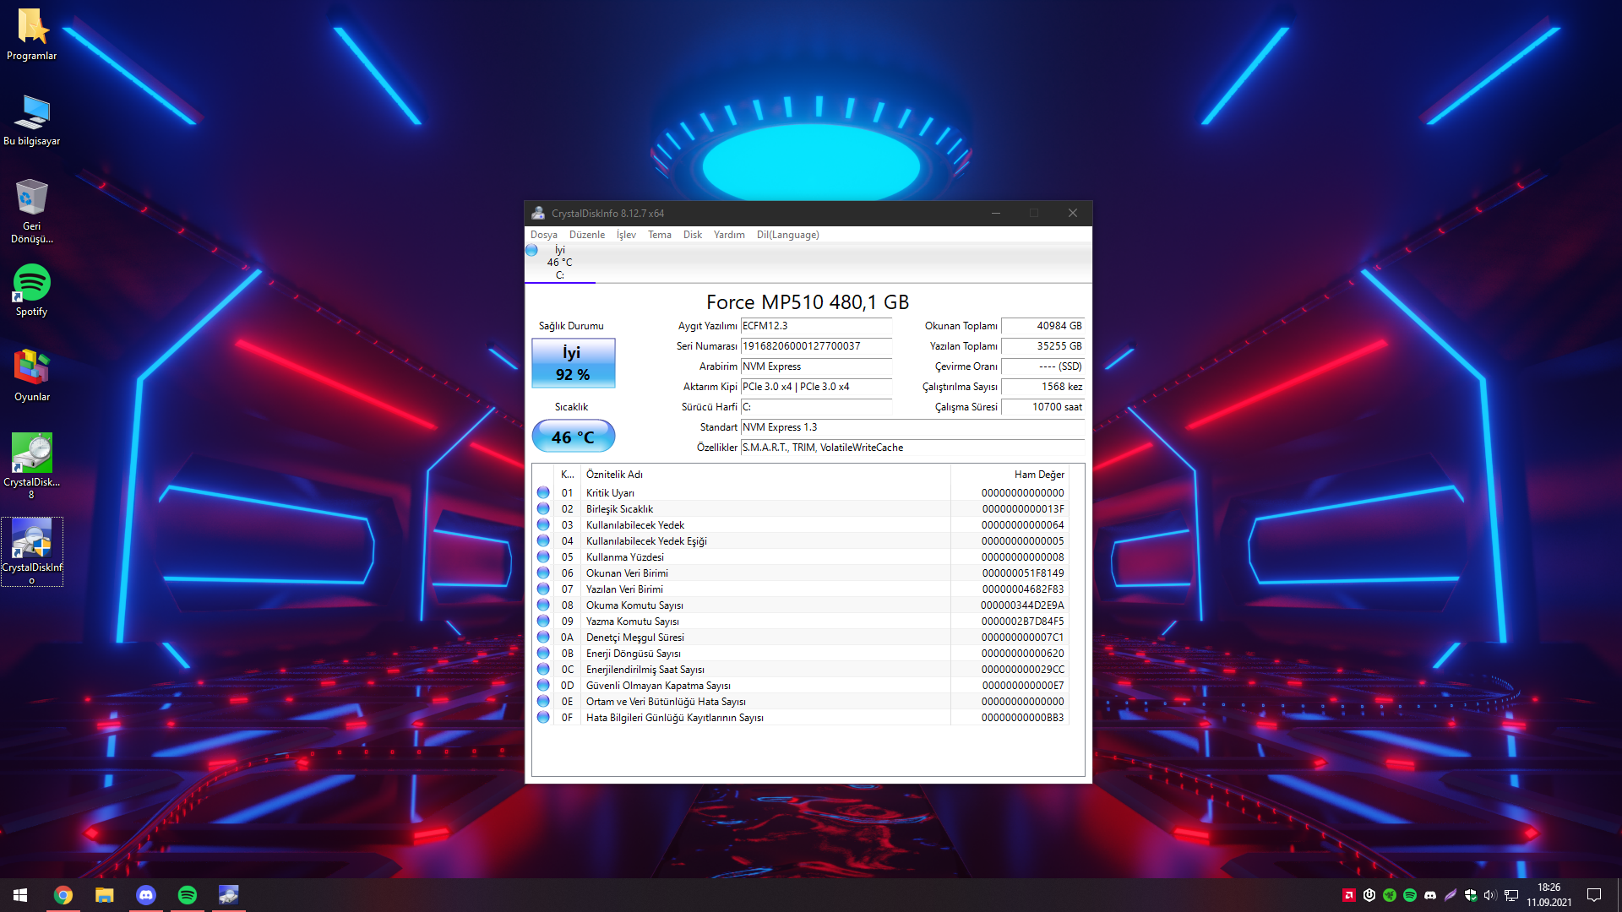The image size is (1622, 912).
Task: Select the Bu bilgisayar desktop icon
Action: click(x=32, y=120)
